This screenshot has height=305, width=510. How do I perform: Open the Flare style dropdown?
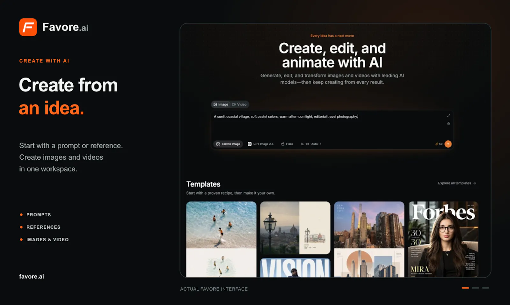287,144
